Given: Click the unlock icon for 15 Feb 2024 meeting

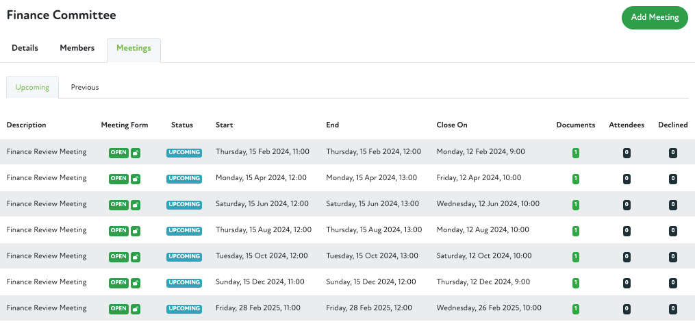Looking at the screenshot, I should [x=136, y=152].
